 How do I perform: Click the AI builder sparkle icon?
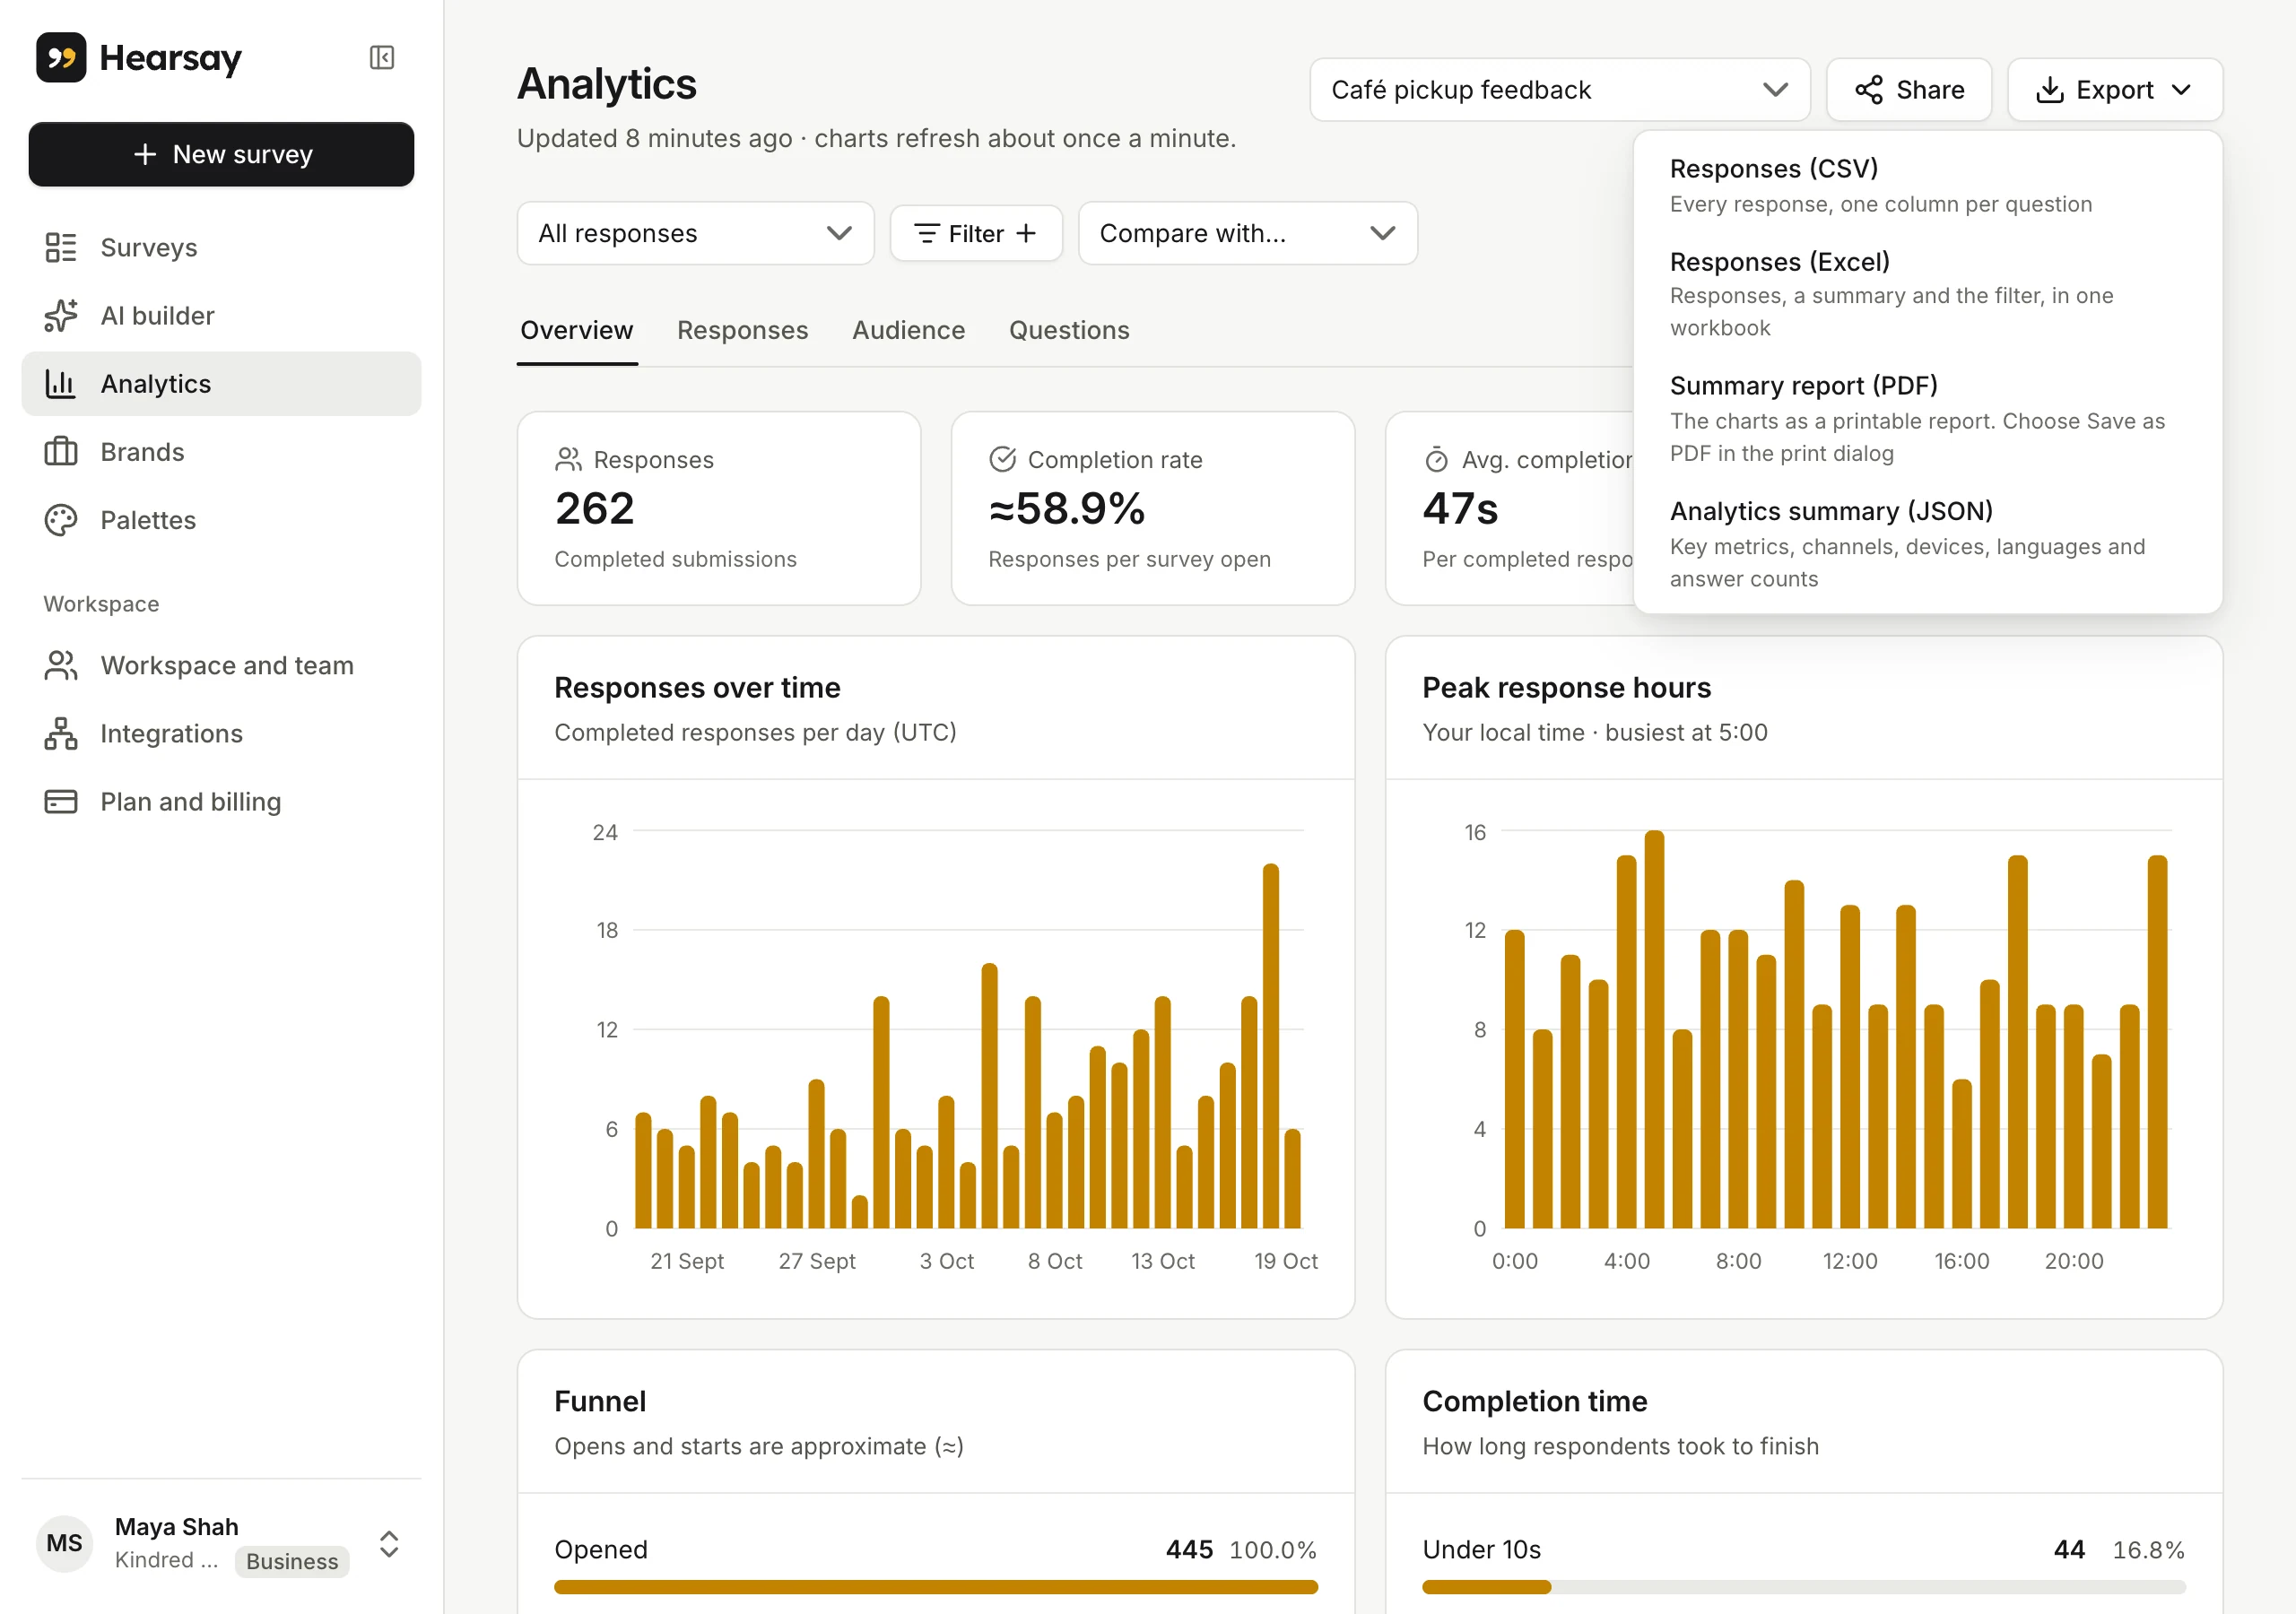pos(61,316)
